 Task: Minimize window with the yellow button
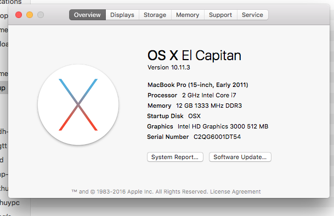30,15
